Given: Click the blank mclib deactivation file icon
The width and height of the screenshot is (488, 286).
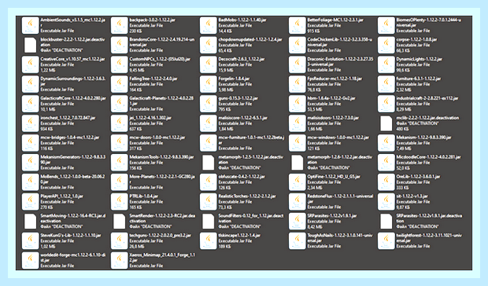Looking at the screenshot, I should pyautogui.click(x=386, y=123).
